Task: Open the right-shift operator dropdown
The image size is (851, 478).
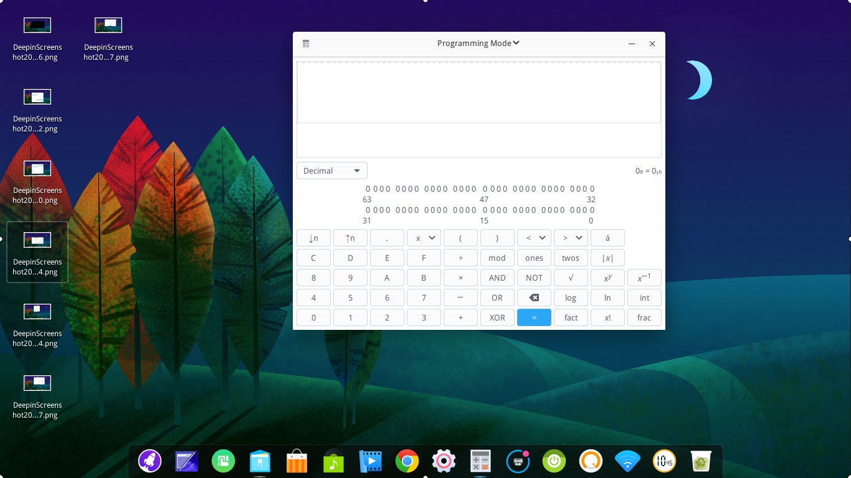Action: click(571, 238)
